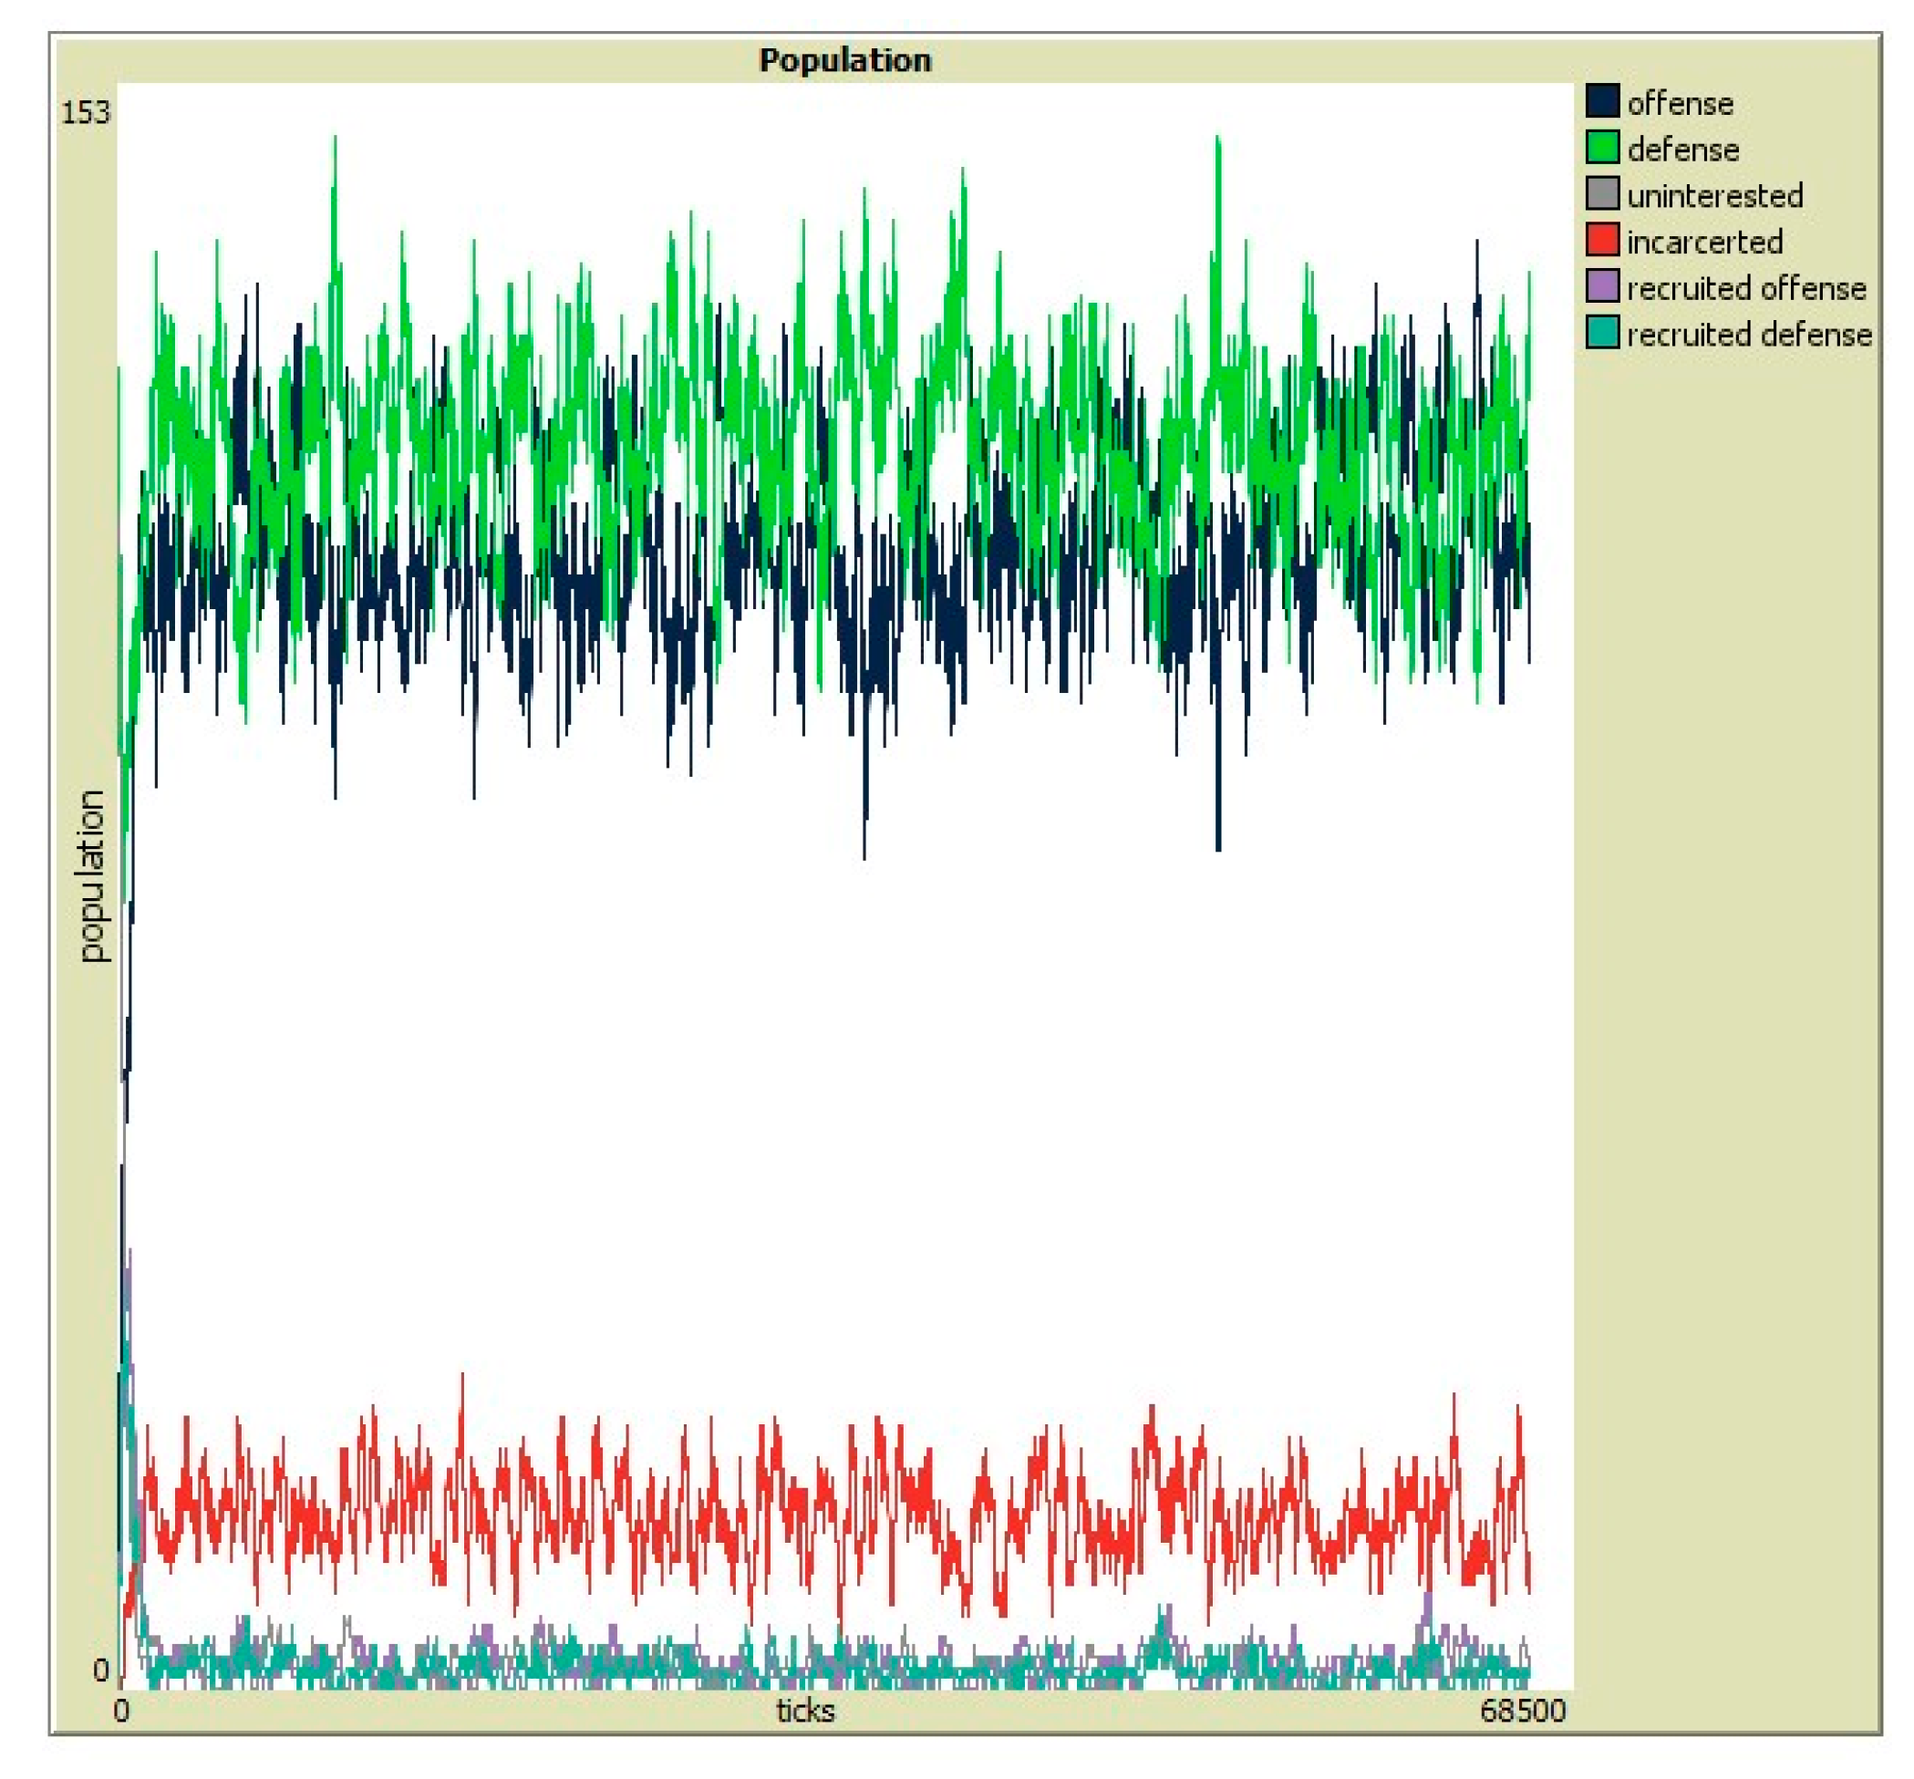The width and height of the screenshot is (1914, 1779).
Task: Select the uninterested legend label
Action: click(x=1714, y=195)
